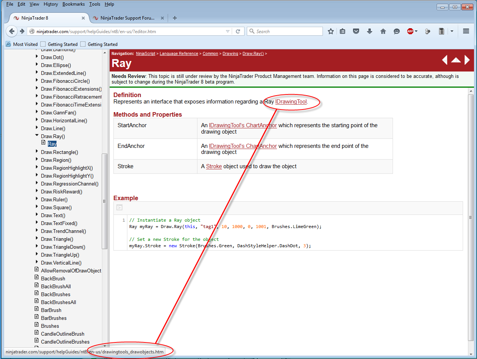This screenshot has height=359, width=477.
Task: Collapse the Draw.Ray() tree node
Action: (x=37, y=135)
